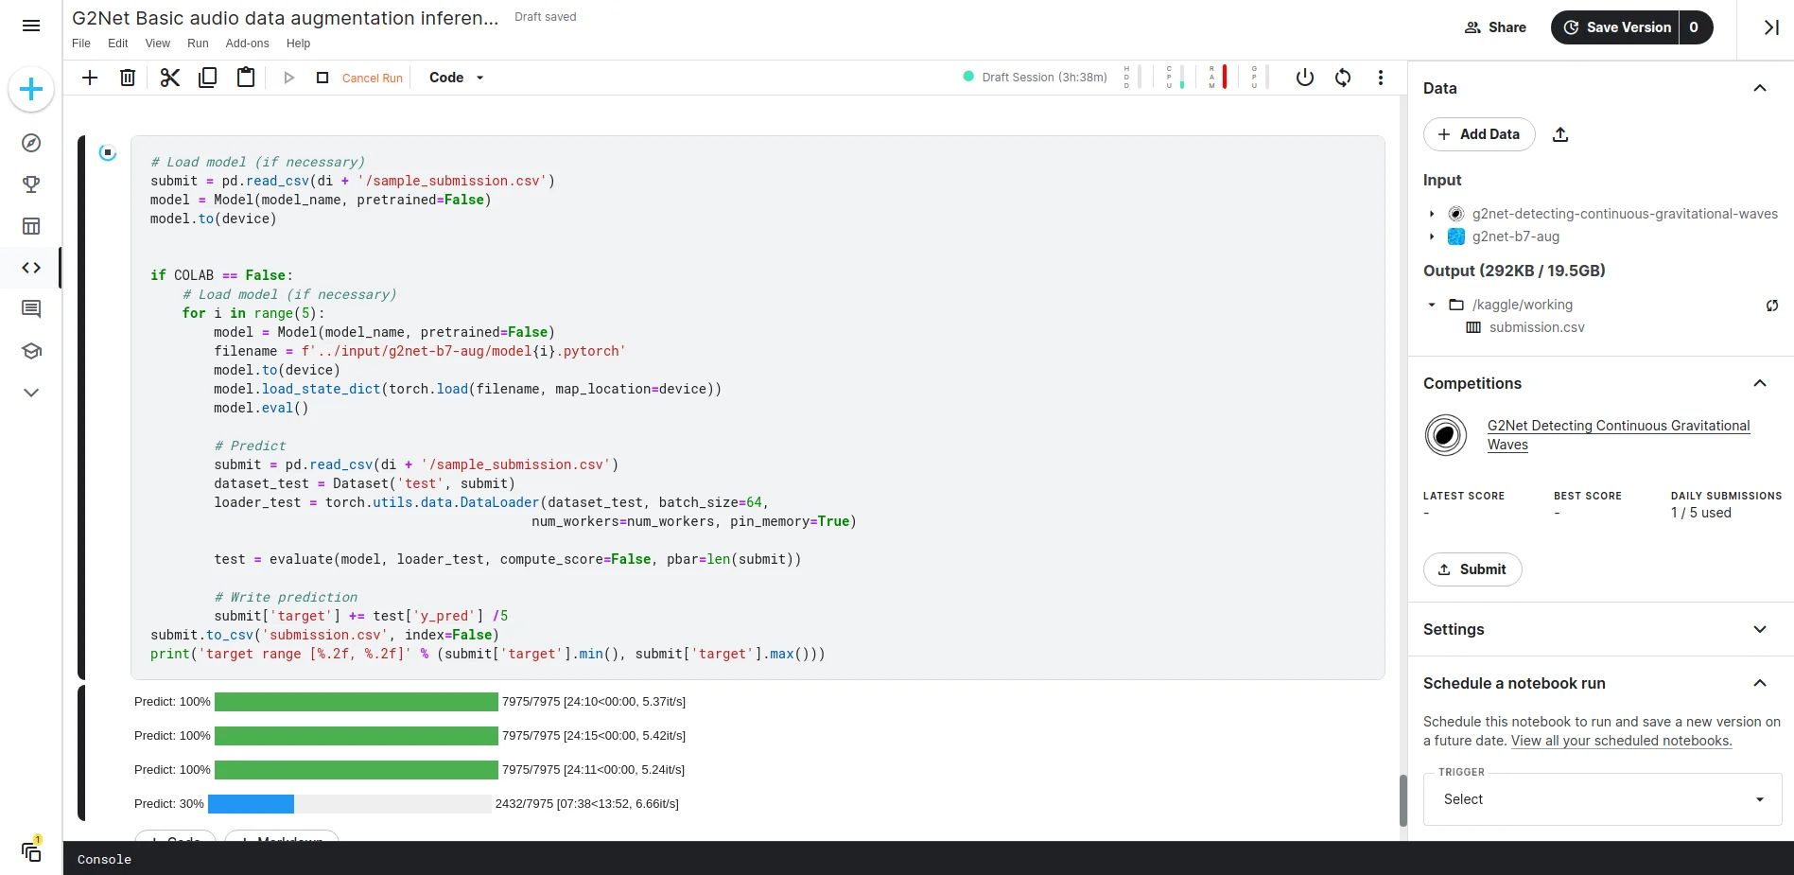Click the paste cell clipboard icon
The image size is (1794, 875).
tap(246, 78)
